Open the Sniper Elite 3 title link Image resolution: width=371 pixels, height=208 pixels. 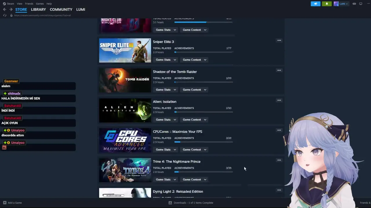163,42
